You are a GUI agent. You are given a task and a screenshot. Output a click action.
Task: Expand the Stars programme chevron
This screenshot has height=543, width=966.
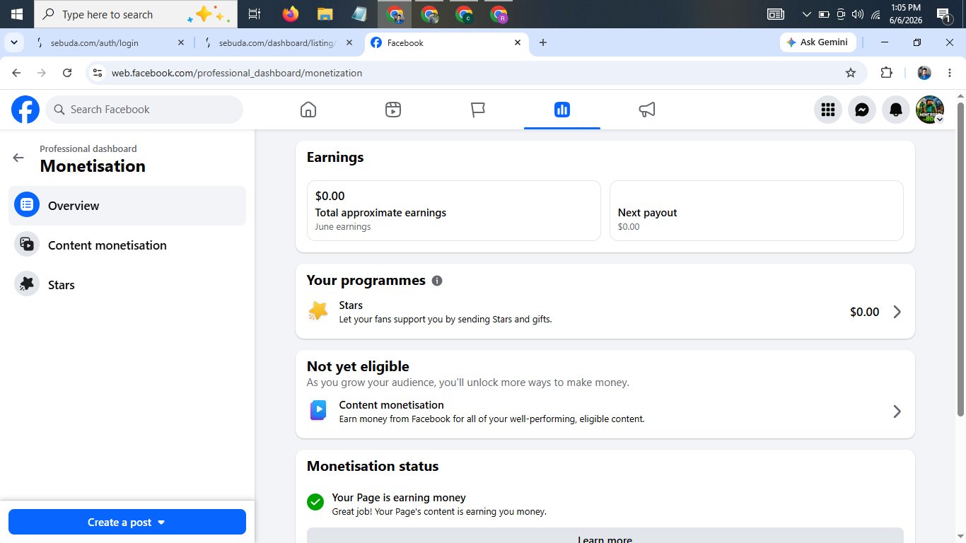coord(897,312)
